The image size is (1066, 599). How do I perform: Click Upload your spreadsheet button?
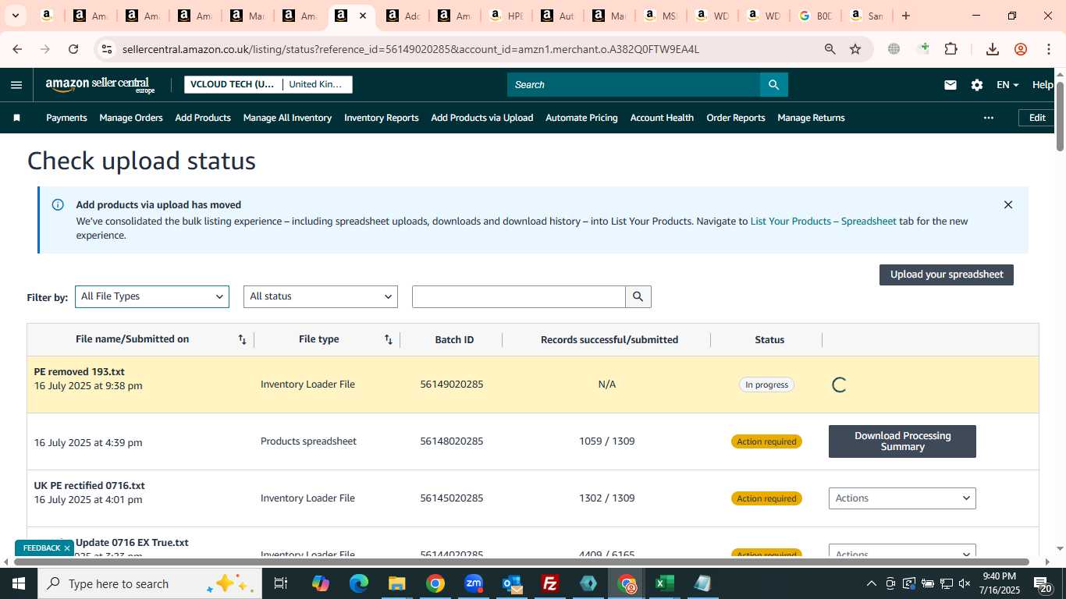(947, 275)
